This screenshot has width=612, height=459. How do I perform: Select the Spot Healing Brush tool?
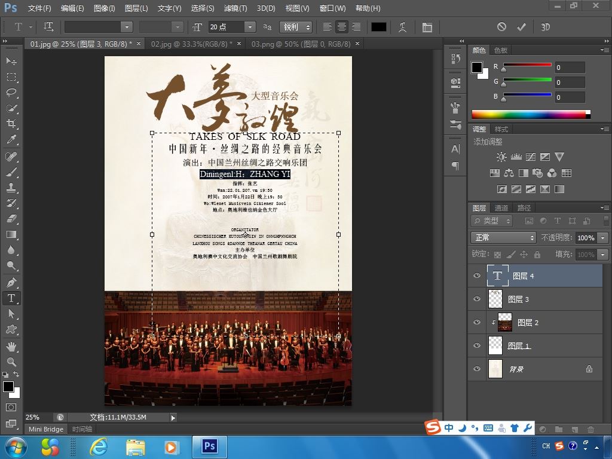11,157
